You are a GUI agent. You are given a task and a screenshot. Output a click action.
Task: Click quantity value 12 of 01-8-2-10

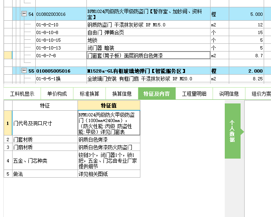coord(246,25)
